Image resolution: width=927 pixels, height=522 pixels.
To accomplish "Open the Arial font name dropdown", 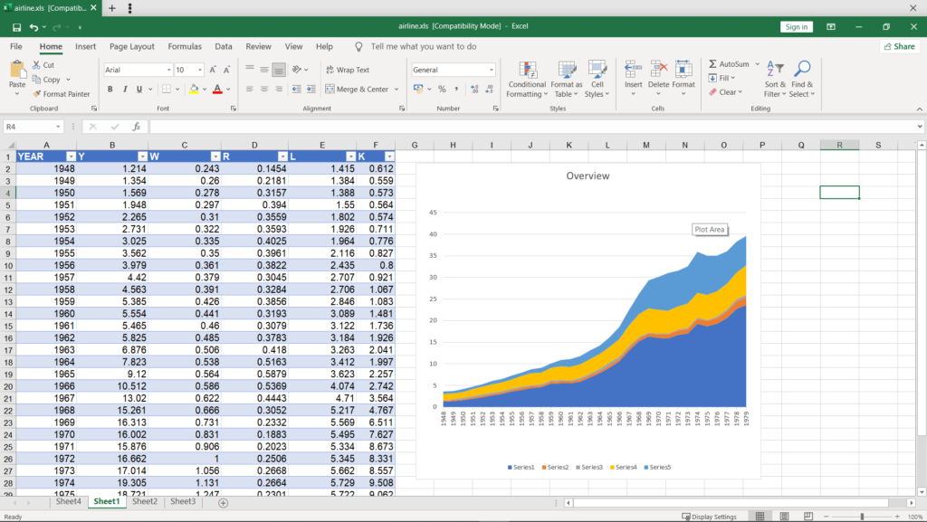I will (168, 70).
